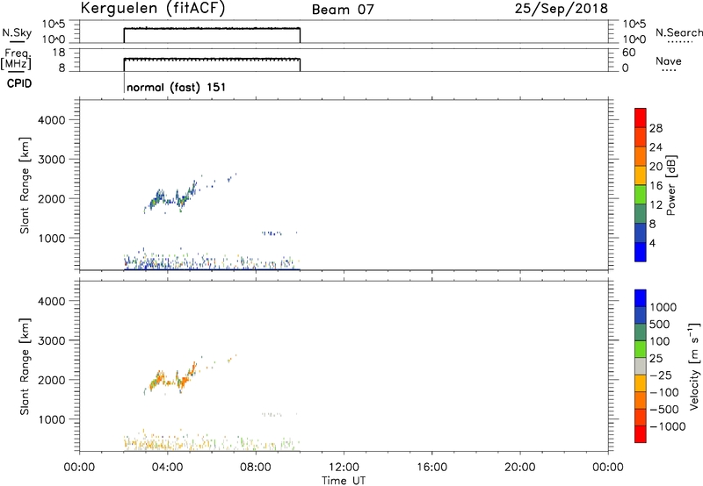703x486 pixels.
Task: Click the power panel 'Slant Range [km]' label
Action: coord(25,185)
